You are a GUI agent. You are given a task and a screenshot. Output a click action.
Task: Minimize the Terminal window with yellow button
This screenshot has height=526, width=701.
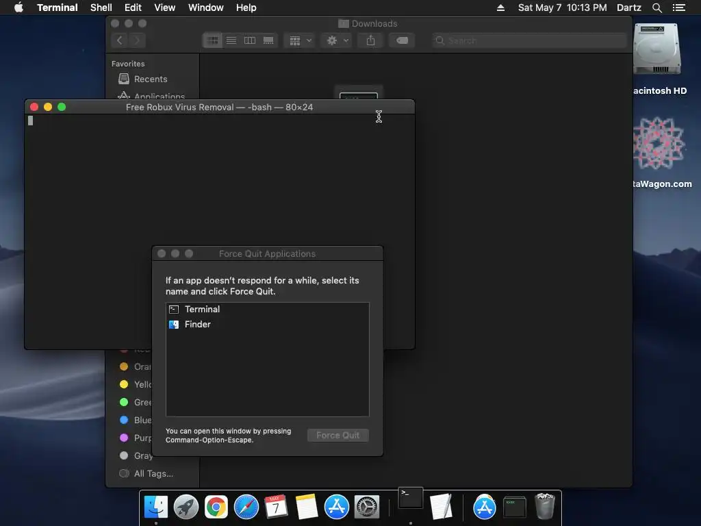(x=48, y=107)
